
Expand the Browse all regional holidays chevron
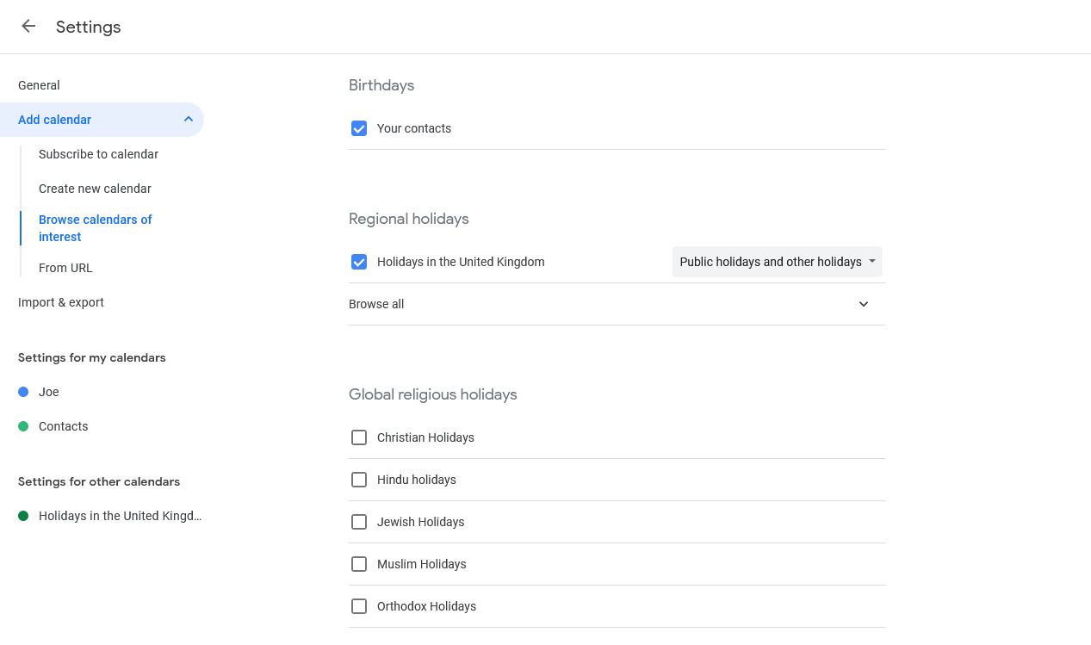pyautogui.click(x=864, y=304)
